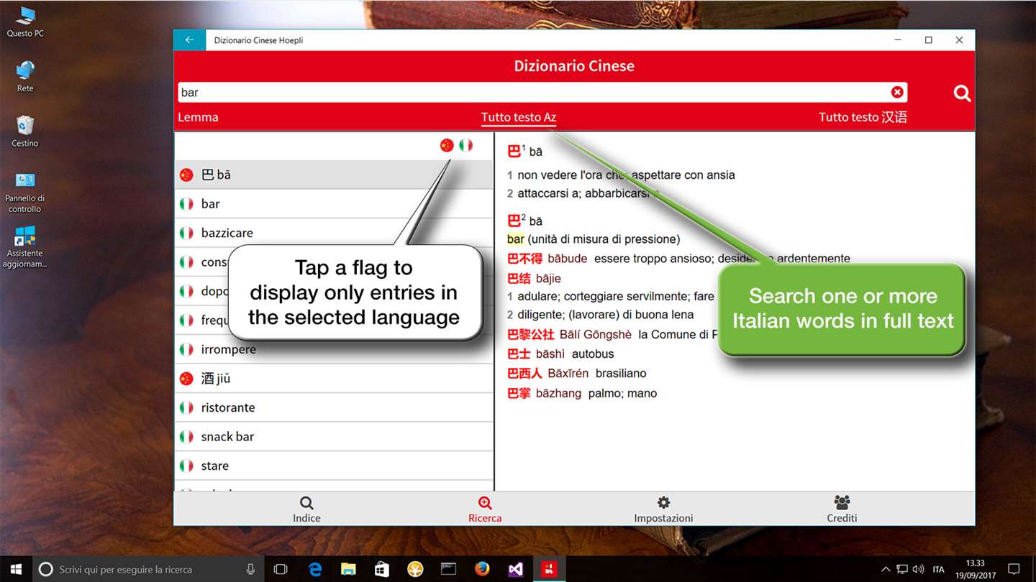Open the Windows Start menu
The image size is (1036, 582).
pos(16,569)
